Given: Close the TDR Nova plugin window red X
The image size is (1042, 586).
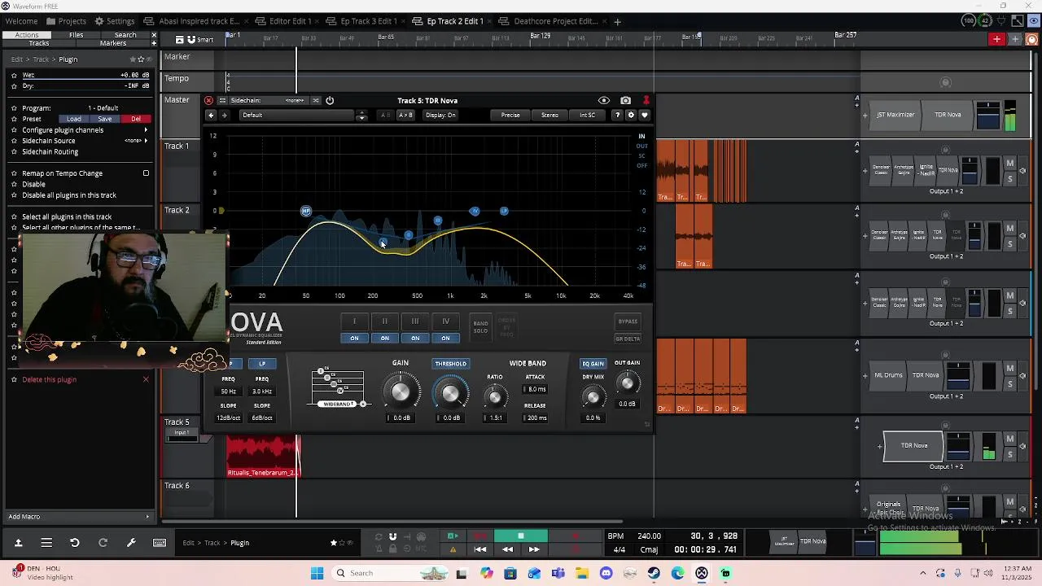Looking at the screenshot, I should pyautogui.click(x=209, y=100).
